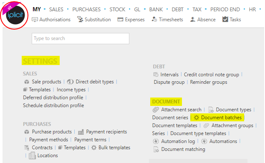Go to Document type templates
Viewport: 265px width, 163px height.
198,133
